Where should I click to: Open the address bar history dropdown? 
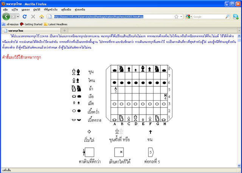click(181, 17)
